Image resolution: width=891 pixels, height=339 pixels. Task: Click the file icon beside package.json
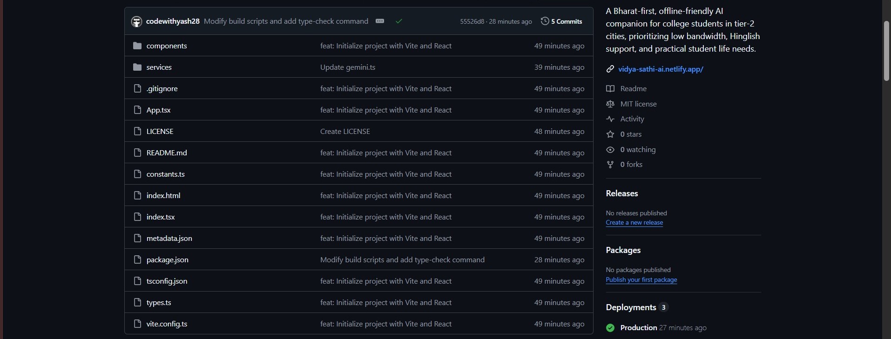[137, 259]
